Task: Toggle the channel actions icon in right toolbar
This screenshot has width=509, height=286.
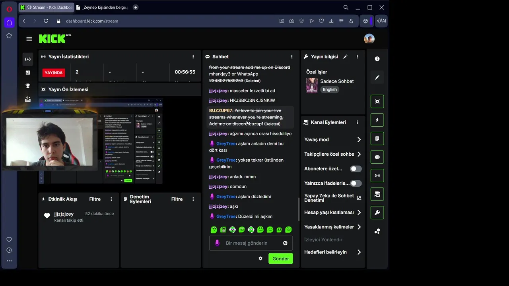Action: coord(377,194)
